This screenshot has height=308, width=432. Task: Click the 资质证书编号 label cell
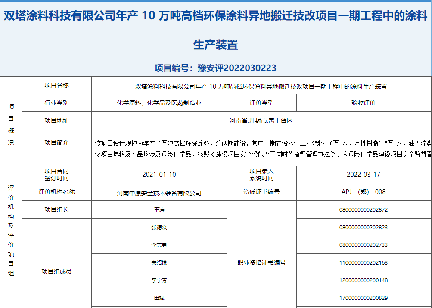pyautogui.click(x=262, y=192)
